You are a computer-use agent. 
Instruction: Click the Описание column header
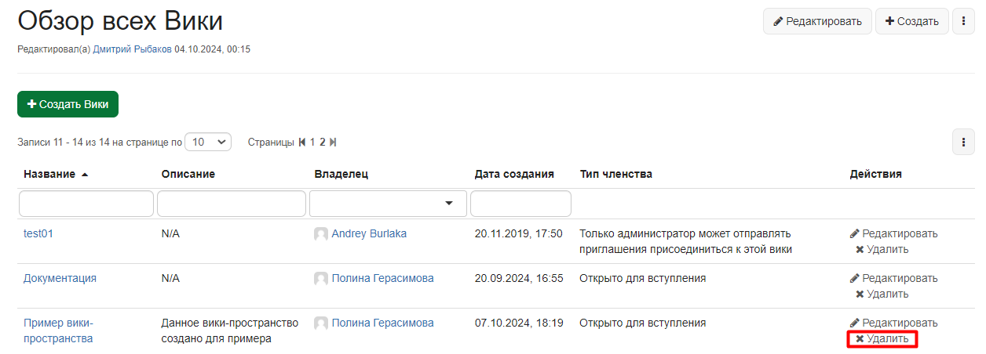188,174
